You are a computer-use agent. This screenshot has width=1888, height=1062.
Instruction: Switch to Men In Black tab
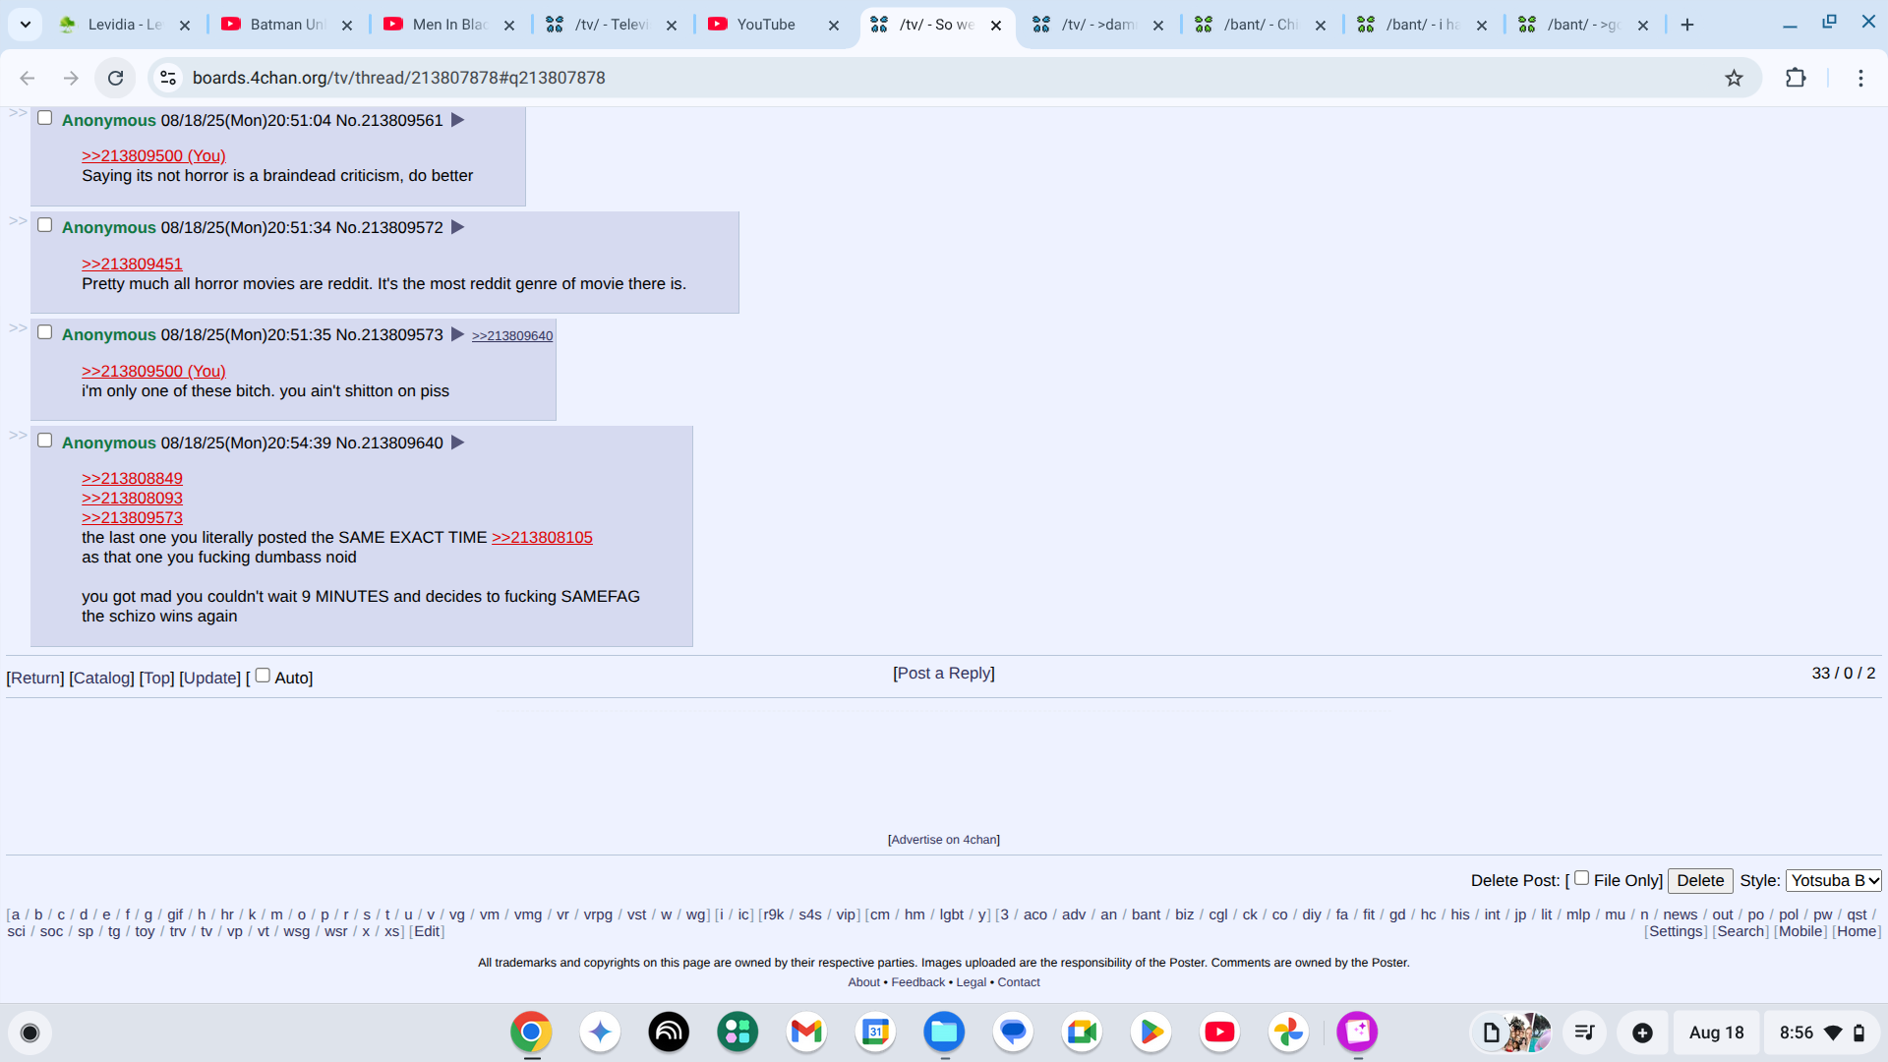(x=448, y=25)
